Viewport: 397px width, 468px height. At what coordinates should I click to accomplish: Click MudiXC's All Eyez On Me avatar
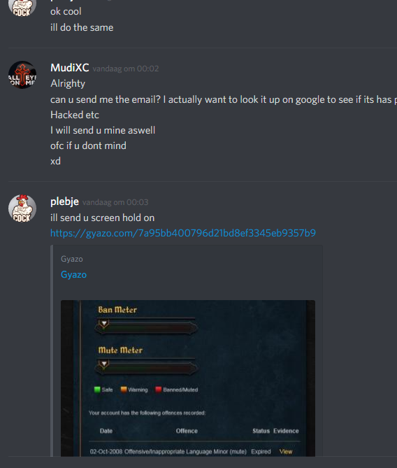[x=22, y=75]
